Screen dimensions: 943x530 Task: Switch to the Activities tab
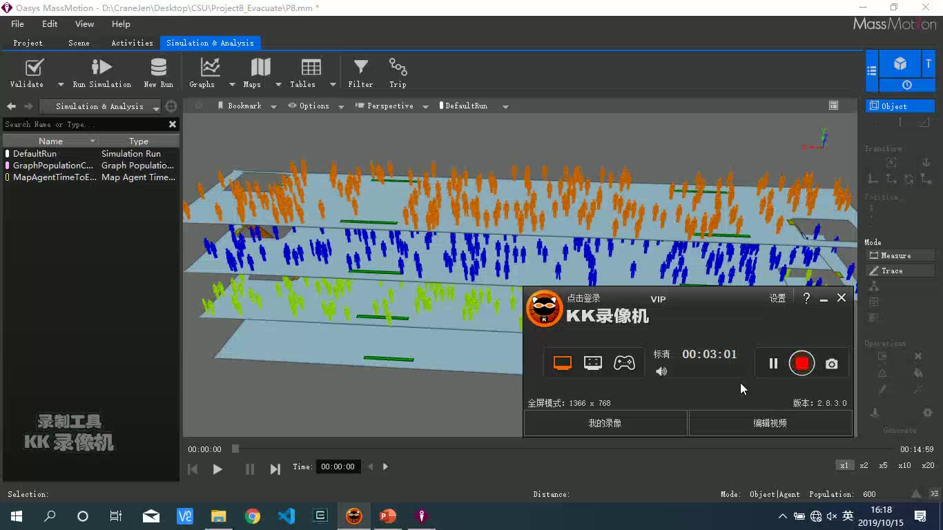[131, 42]
